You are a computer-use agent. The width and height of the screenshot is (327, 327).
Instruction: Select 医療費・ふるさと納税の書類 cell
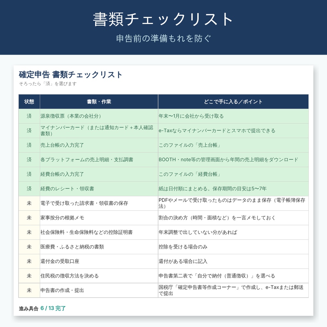[99, 247]
